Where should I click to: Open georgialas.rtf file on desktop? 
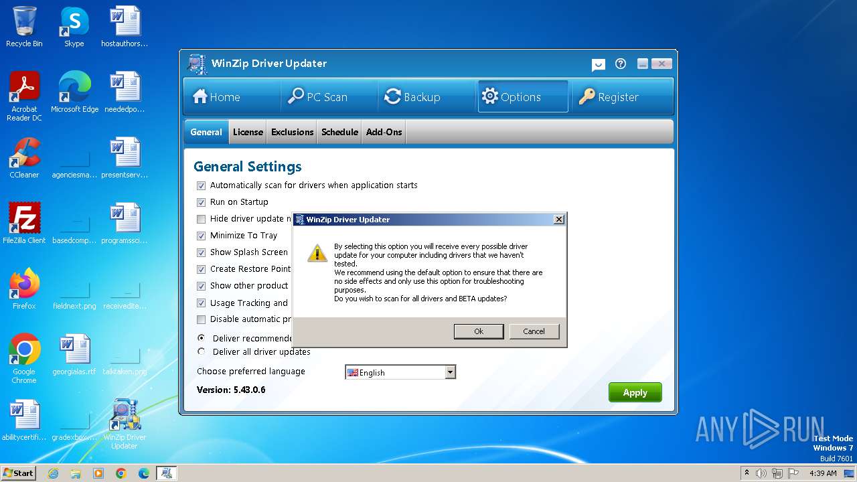(74, 354)
